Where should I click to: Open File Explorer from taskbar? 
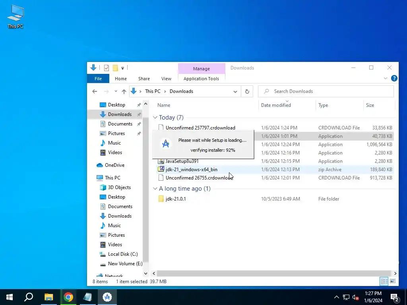tap(48, 297)
